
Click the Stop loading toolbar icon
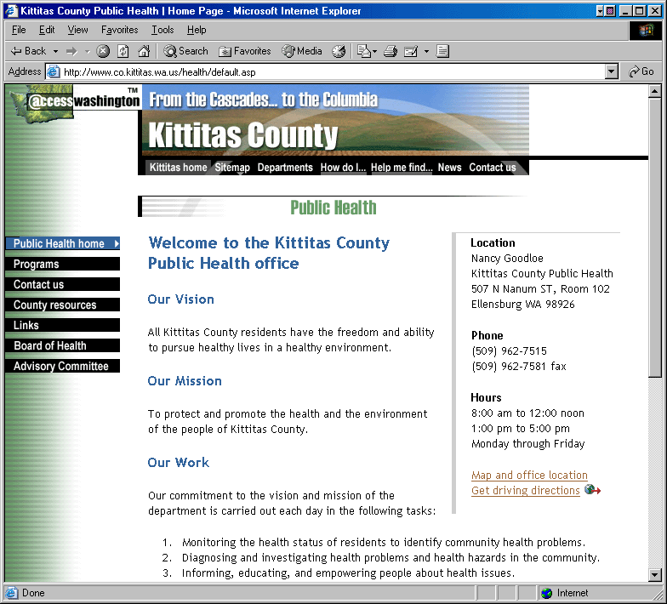tap(103, 51)
